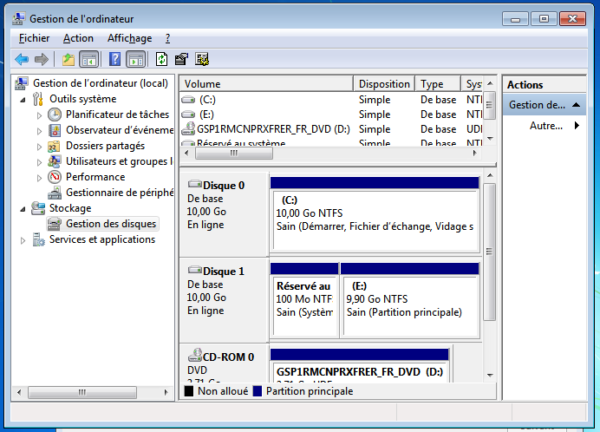Open the Affichage menu
Screen dimensions: 600x432
129,38
